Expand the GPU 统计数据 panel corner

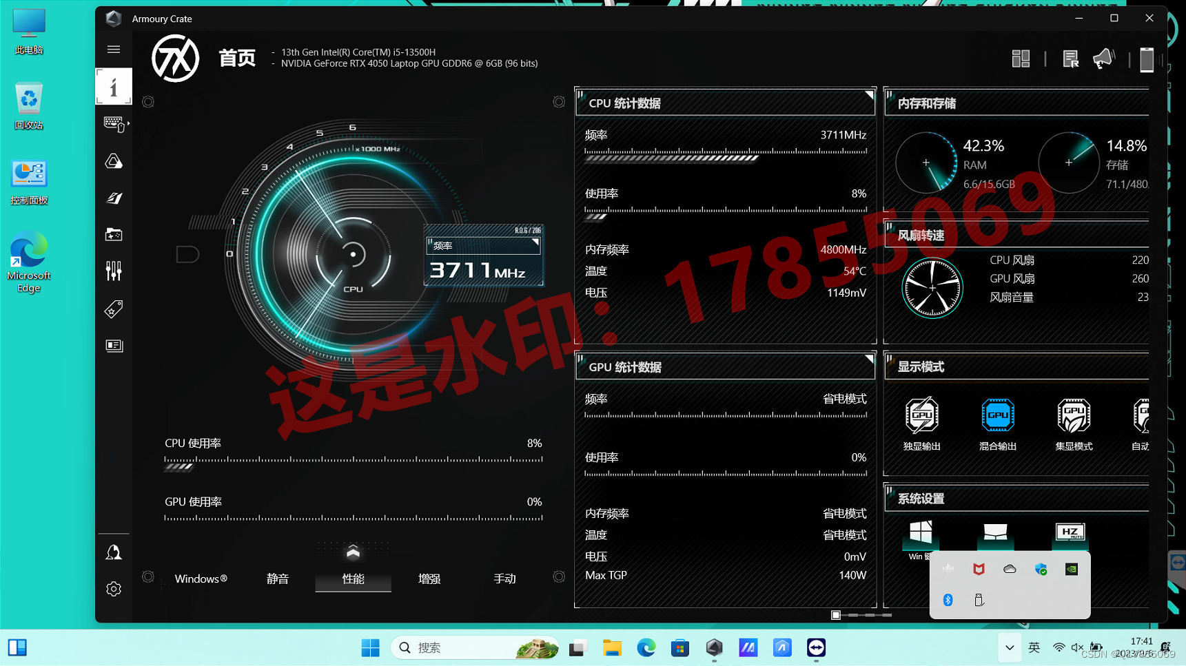(869, 359)
